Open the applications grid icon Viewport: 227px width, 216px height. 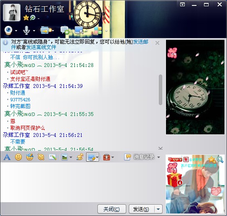click(x=98, y=31)
